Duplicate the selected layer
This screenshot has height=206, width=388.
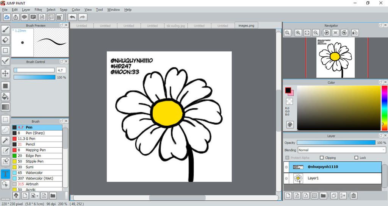(x=334, y=196)
